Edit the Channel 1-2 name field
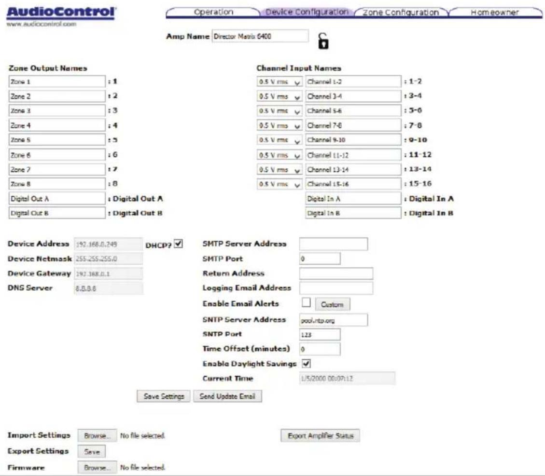545x476 pixels. (353, 82)
